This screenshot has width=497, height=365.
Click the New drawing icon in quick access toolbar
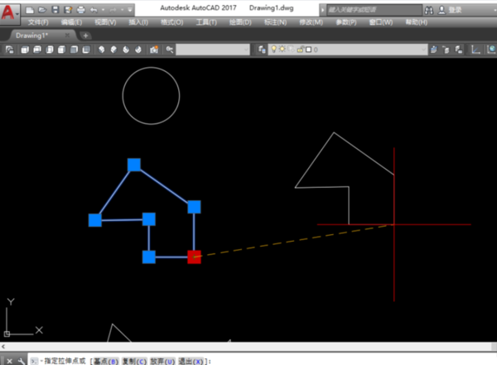coord(31,9)
